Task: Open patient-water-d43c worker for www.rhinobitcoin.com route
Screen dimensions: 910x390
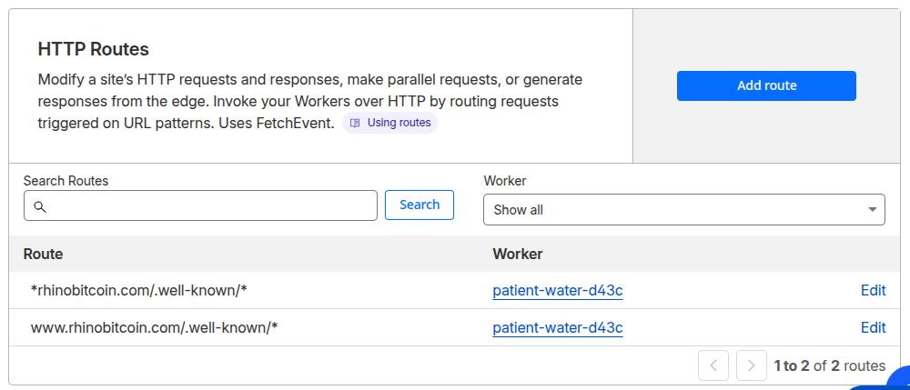Action: point(557,327)
